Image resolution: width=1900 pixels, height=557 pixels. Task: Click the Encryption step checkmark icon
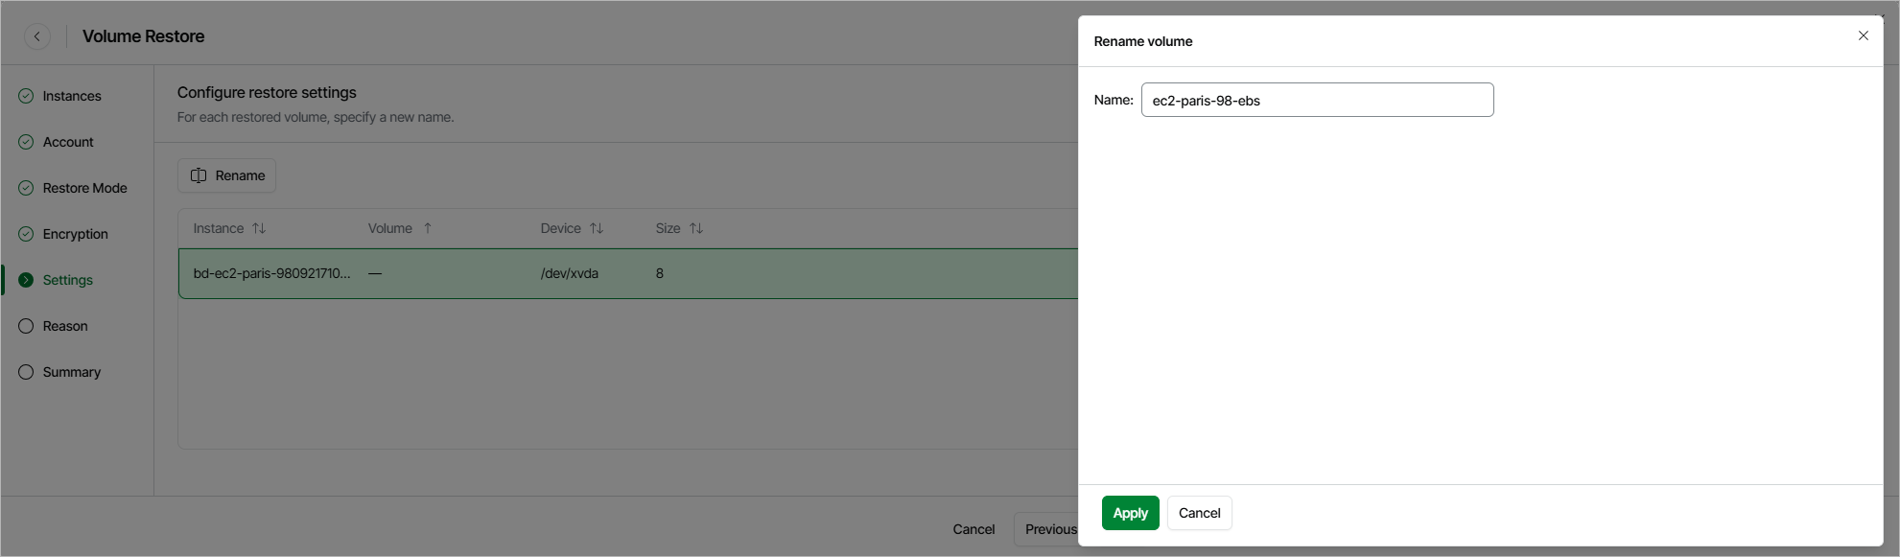tap(26, 234)
